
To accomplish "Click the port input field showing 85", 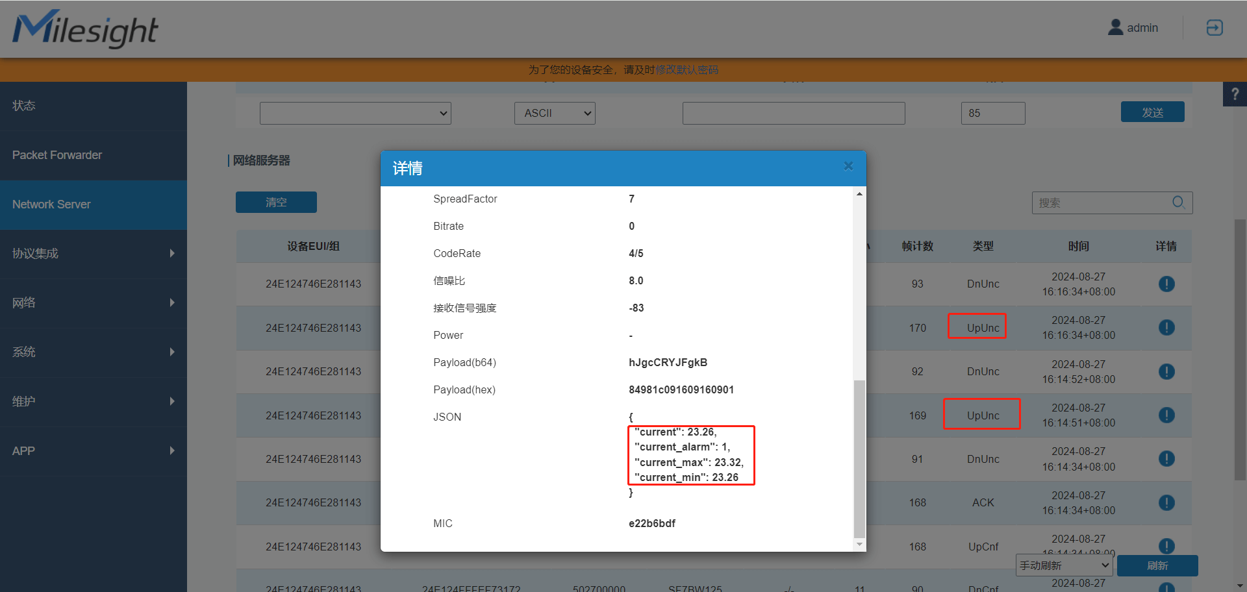I will pyautogui.click(x=992, y=113).
